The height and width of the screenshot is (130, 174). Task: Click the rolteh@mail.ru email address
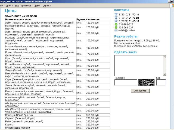[x=125, y=31]
